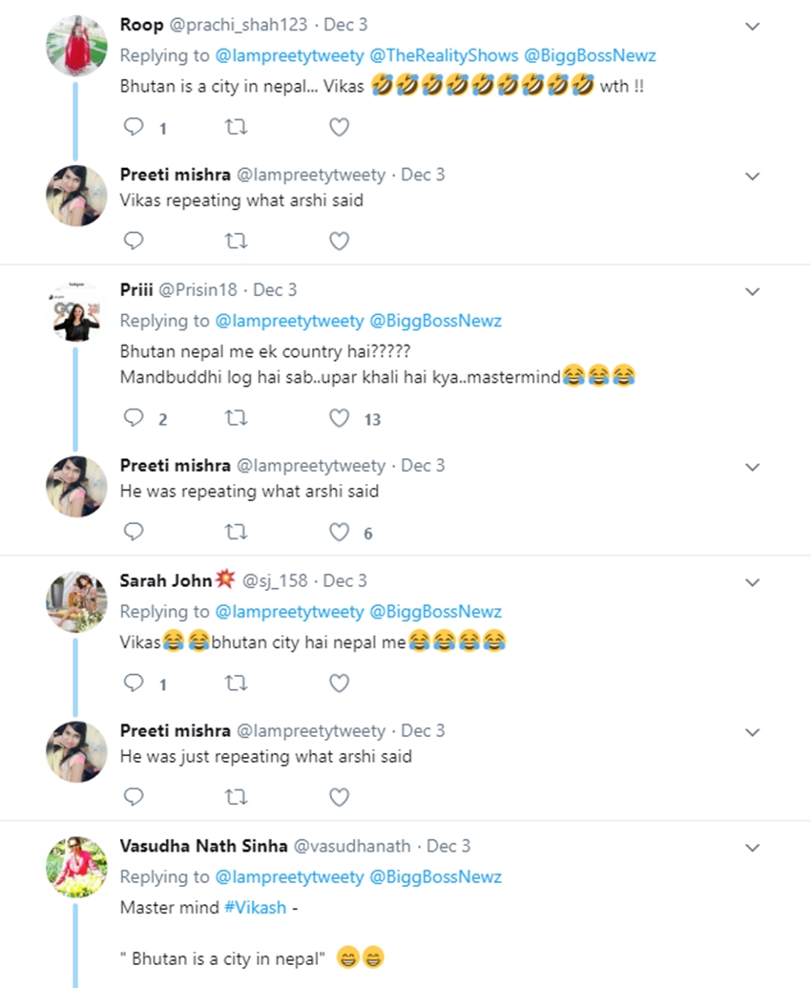Viewport: 811px width, 988px height.
Task: Like Roop's Bhutan city tweet
Action: pyautogui.click(x=339, y=127)
